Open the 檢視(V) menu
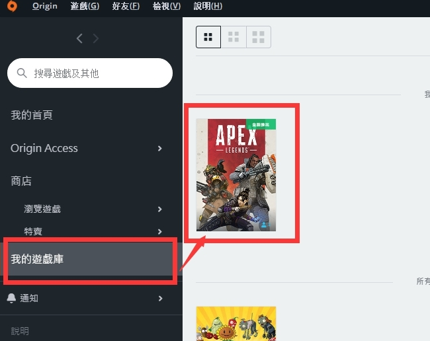Image resolution: width=430 pixels, height=341 pixels. [167, 6]
